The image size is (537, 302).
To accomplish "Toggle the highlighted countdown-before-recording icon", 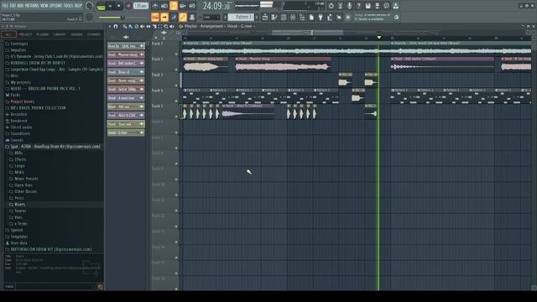I will pyautogui.click(x=174, y=6).
